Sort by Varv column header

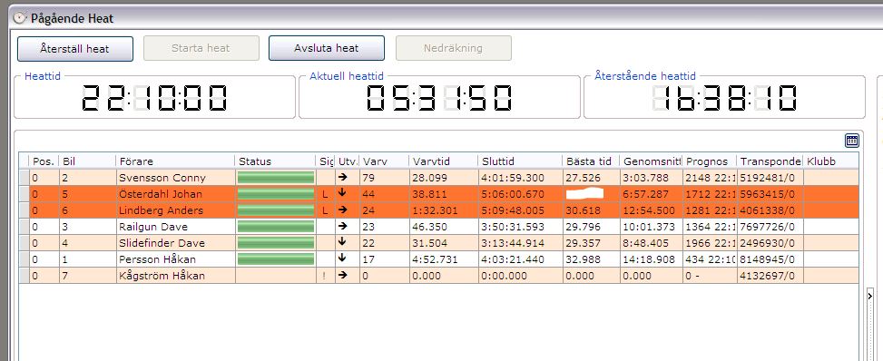coord(385,161)
